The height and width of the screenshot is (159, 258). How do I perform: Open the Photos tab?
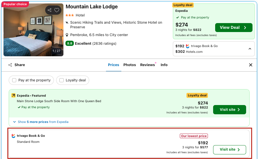point(130,65)
